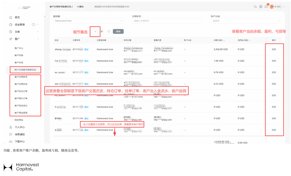This screenshot has width=291, height=176.
Task: Click the 客户交易账号数据总览 breadcrumb title
Action: 60,7
